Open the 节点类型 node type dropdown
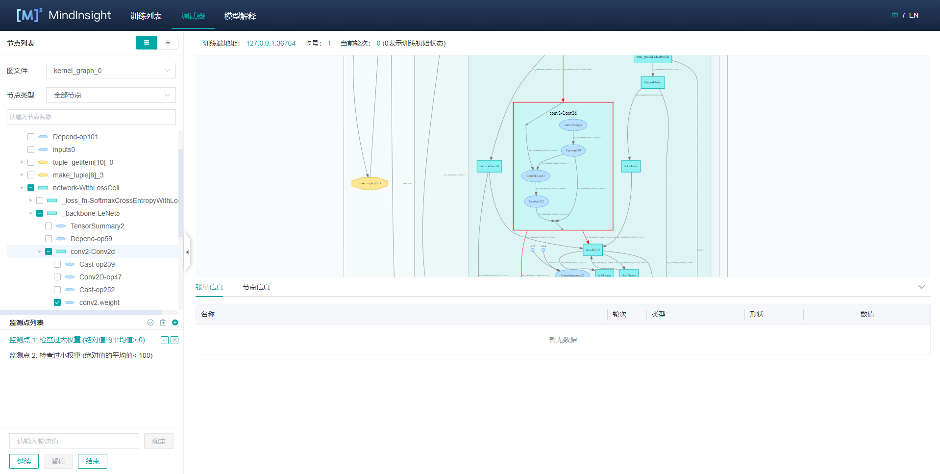Screen dimensions: 940x474 click(x=111, y=95)
